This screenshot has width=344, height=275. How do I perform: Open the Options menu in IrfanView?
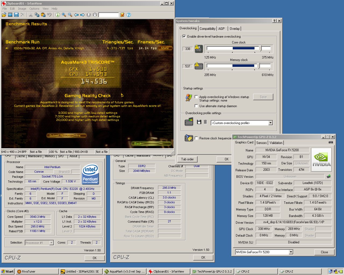point(34,9)
